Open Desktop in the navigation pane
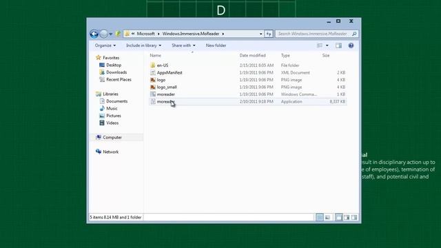 114,65
